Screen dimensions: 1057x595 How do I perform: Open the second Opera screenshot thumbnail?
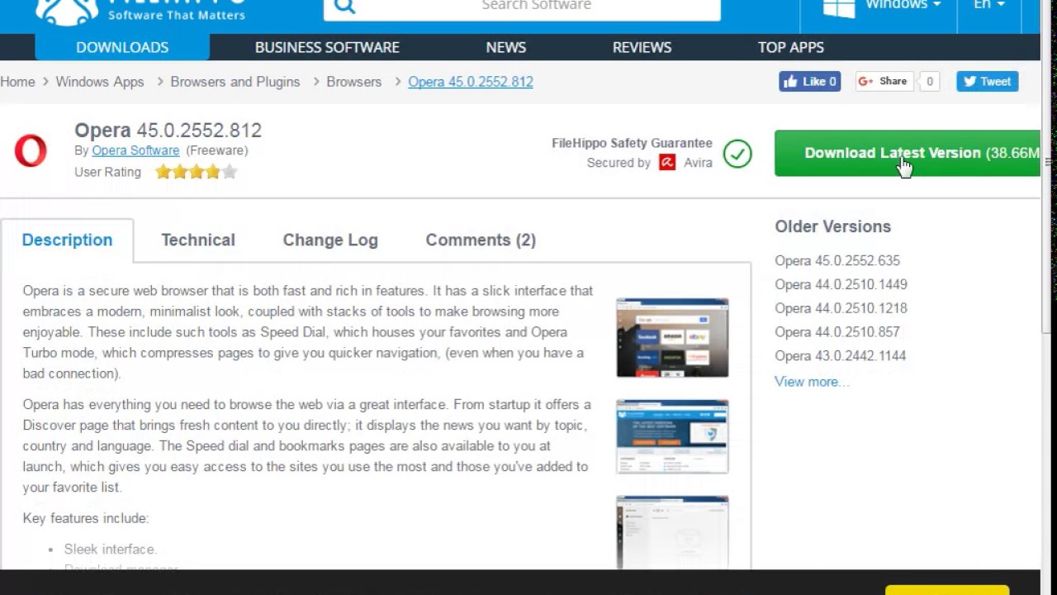point(672,436)
